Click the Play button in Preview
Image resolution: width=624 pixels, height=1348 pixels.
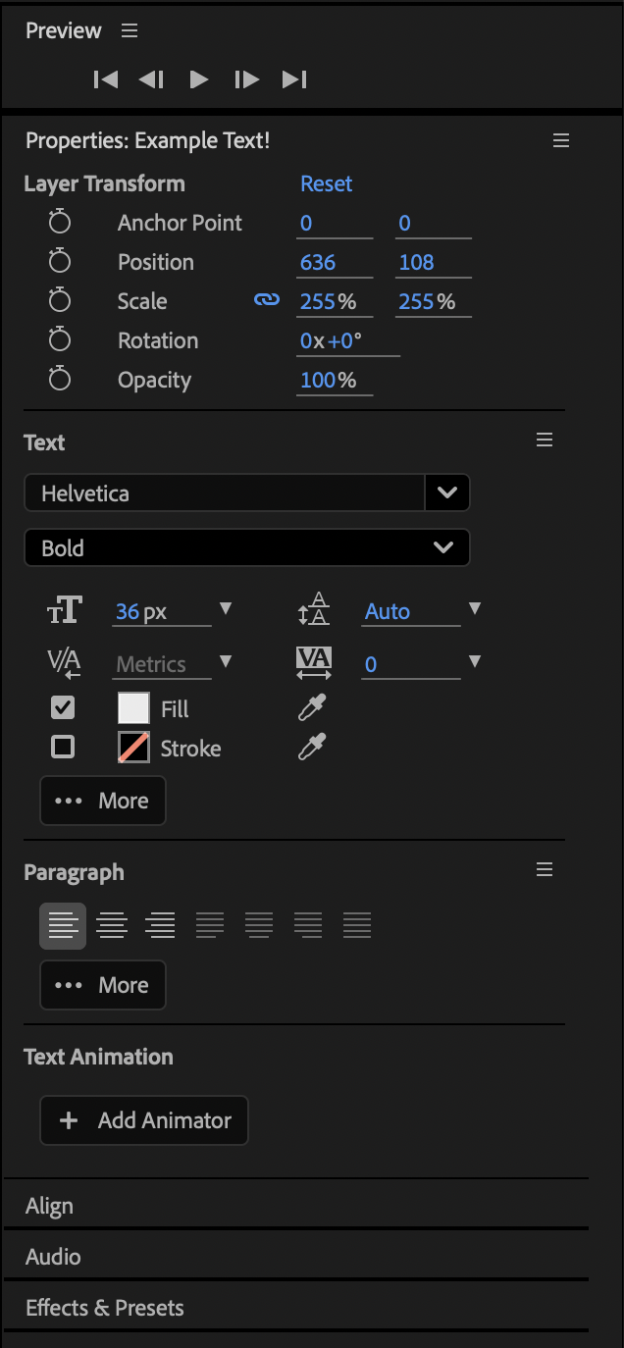(199, 79)
